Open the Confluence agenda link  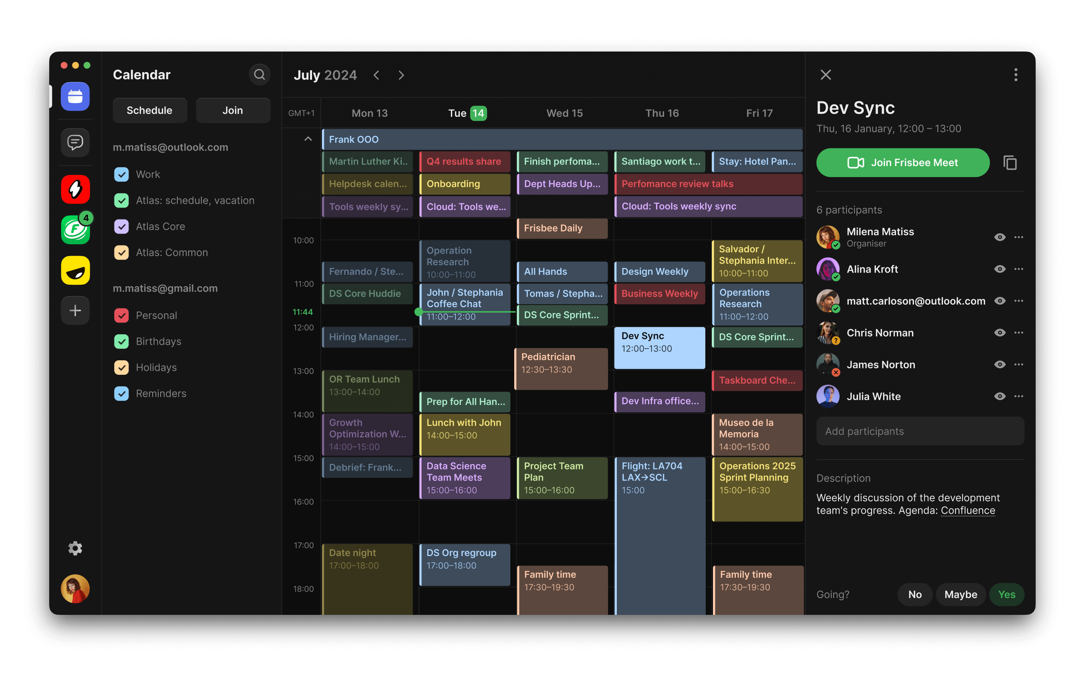(967, 510)
